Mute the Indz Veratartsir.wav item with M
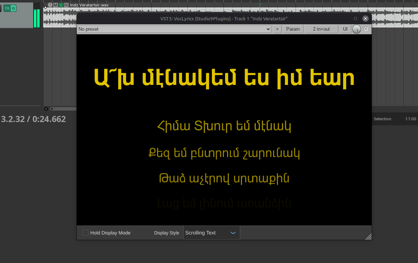Viewport: 418px width, 263px height. tap(55, 5)
